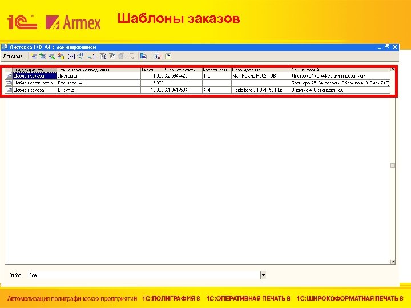This screenshot has width=411, height=308.
Task: Click the Edit current item toolbar icon
Action: (51, 56)
